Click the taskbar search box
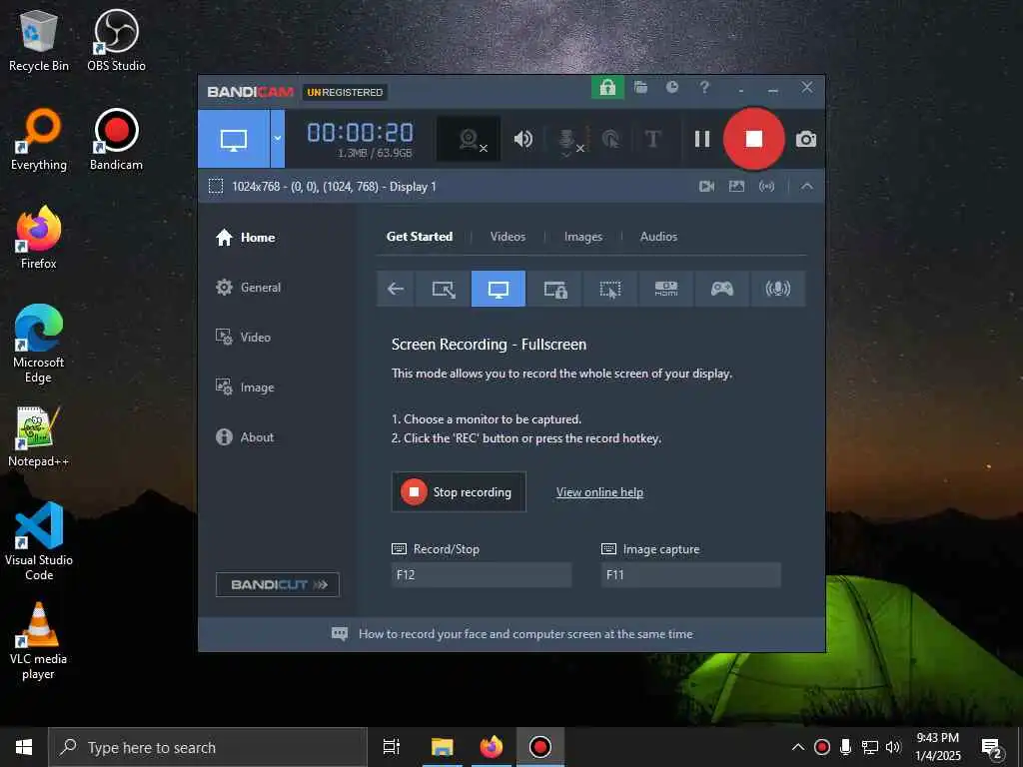The image size is (1023, 767). click(208, 747)
